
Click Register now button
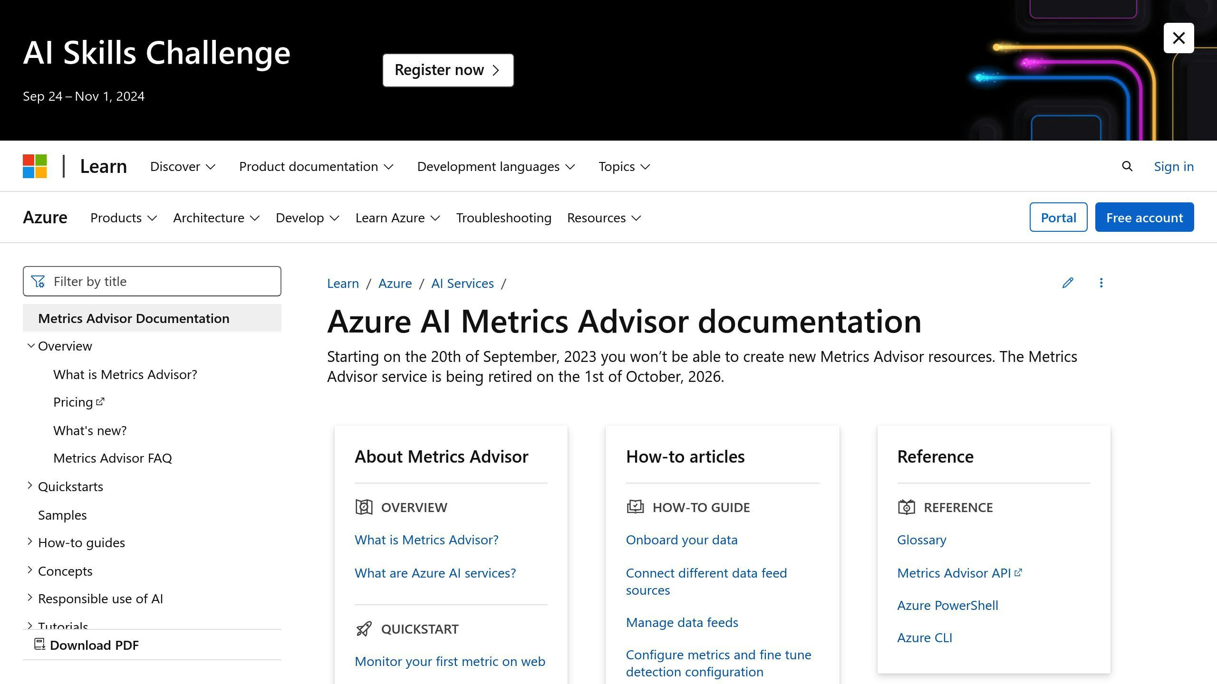(x=448, y=69)
